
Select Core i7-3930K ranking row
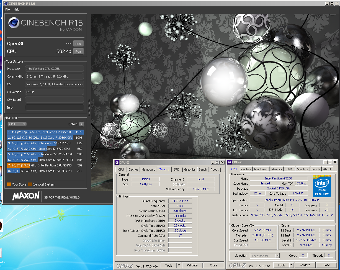coord(45,138)
